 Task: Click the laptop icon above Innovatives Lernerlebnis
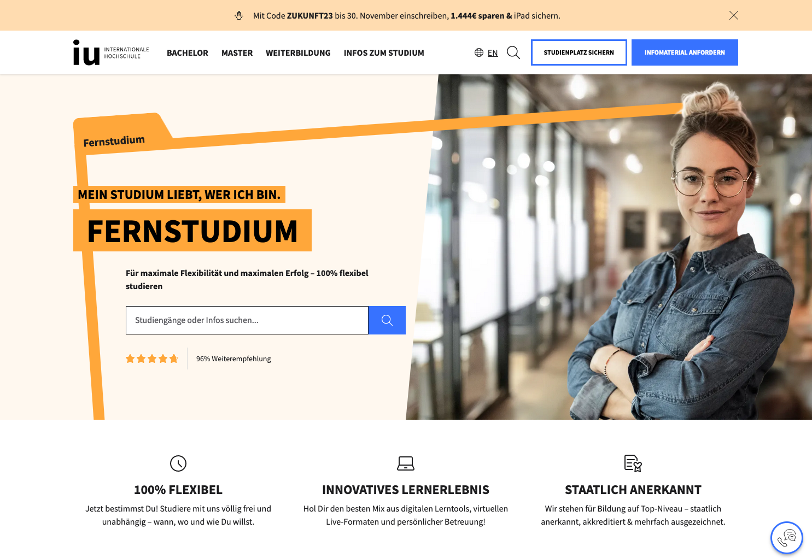coord(406,463)
